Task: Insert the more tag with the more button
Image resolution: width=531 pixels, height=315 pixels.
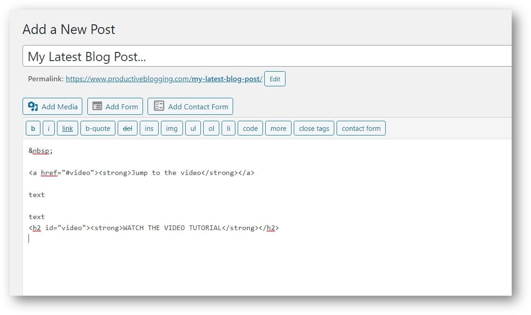Action: click(x=278, y=128)
